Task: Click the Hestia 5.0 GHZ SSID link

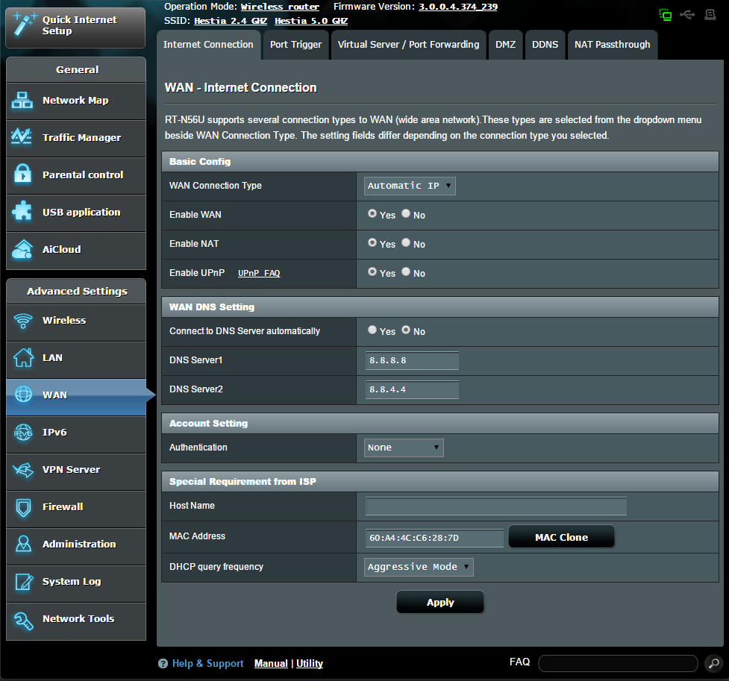Action: pyautogui.click(x=311, y=21)
